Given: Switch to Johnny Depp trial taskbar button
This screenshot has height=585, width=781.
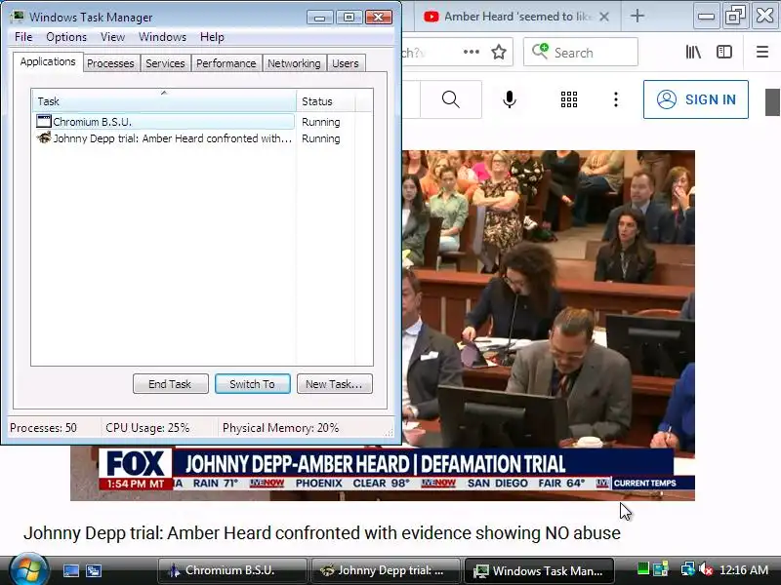Looking at the screenshot, I should tap(386, 570).
